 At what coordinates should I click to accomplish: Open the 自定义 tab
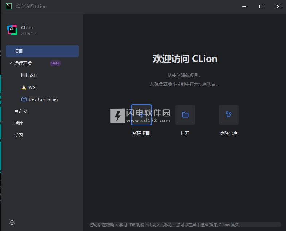[21, 111]
